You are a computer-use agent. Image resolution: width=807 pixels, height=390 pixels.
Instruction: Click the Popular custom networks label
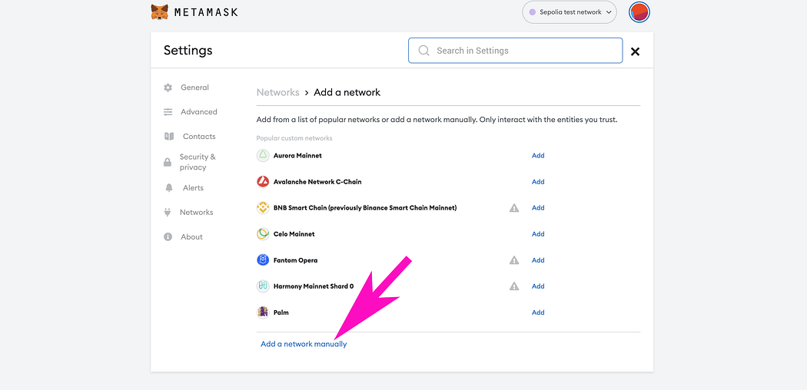coord(294,138)
